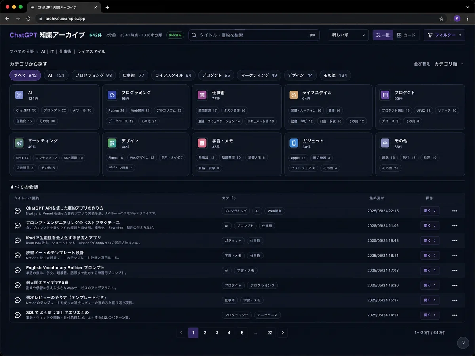This screenshot has width=475, height=356.
Task: Select the マーケティング 49 chip
Action: pyautogui.click(x=259, y=75)
